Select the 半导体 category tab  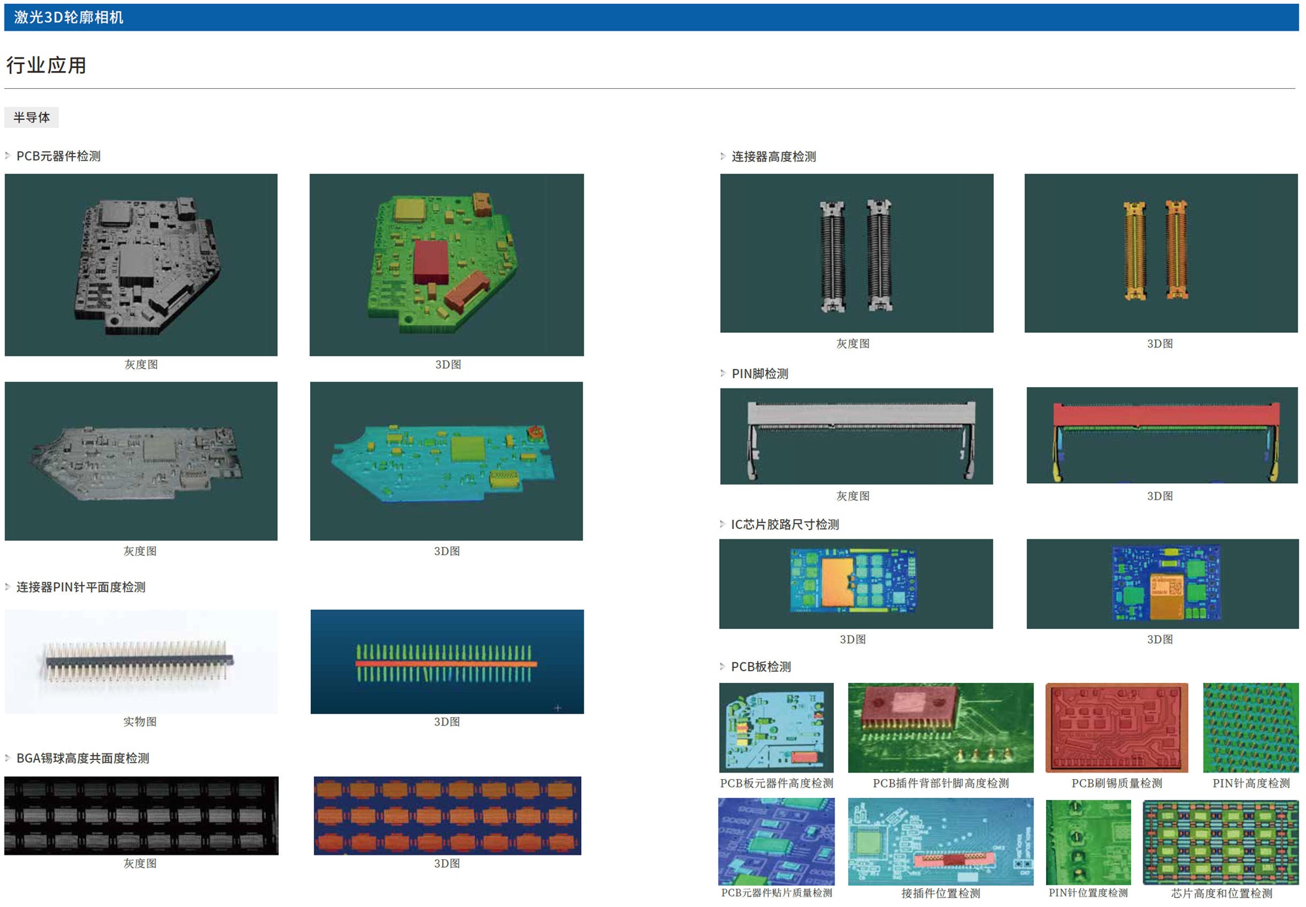[31, 118]
